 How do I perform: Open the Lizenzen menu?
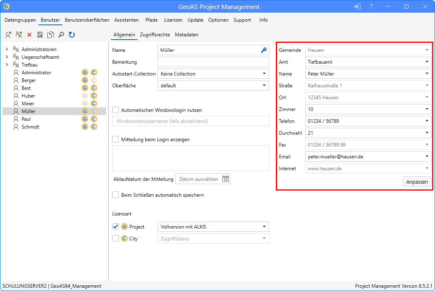click(173, 20)
